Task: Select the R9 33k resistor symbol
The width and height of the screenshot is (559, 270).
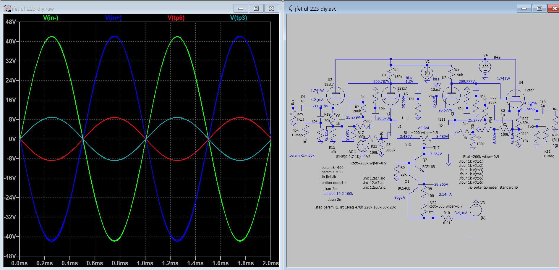Action: [397, 171]
